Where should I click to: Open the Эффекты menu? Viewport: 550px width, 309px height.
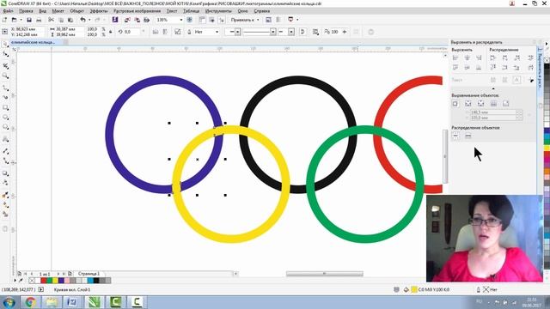click(x=99, y=11)
